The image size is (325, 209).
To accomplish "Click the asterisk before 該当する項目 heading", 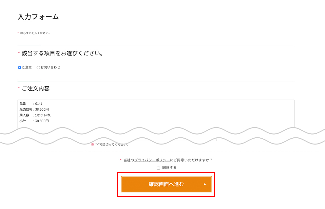I will (18, 52).
